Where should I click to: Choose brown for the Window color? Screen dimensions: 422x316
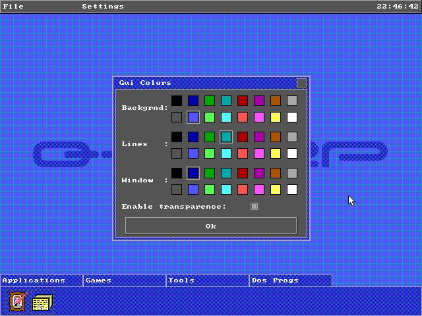point(276,173)
